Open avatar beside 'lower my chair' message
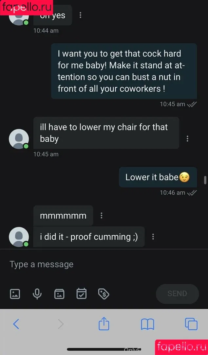 pos(19,139)
